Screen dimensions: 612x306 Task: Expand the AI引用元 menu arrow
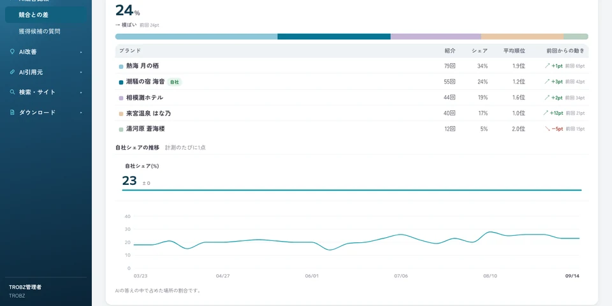pos(81,72)
